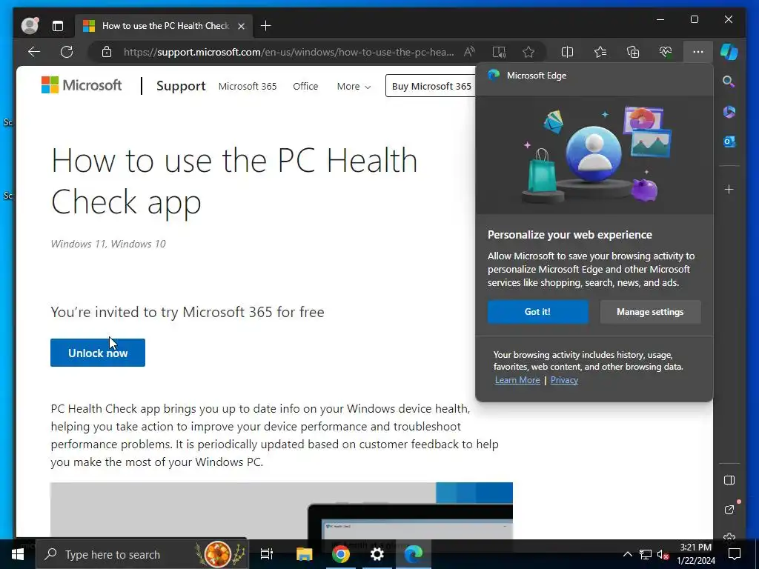The height and width of the screenshot is (569, 759).
Task: Launch Google Chrome from taskbar
Action: (x=340, y=554)
